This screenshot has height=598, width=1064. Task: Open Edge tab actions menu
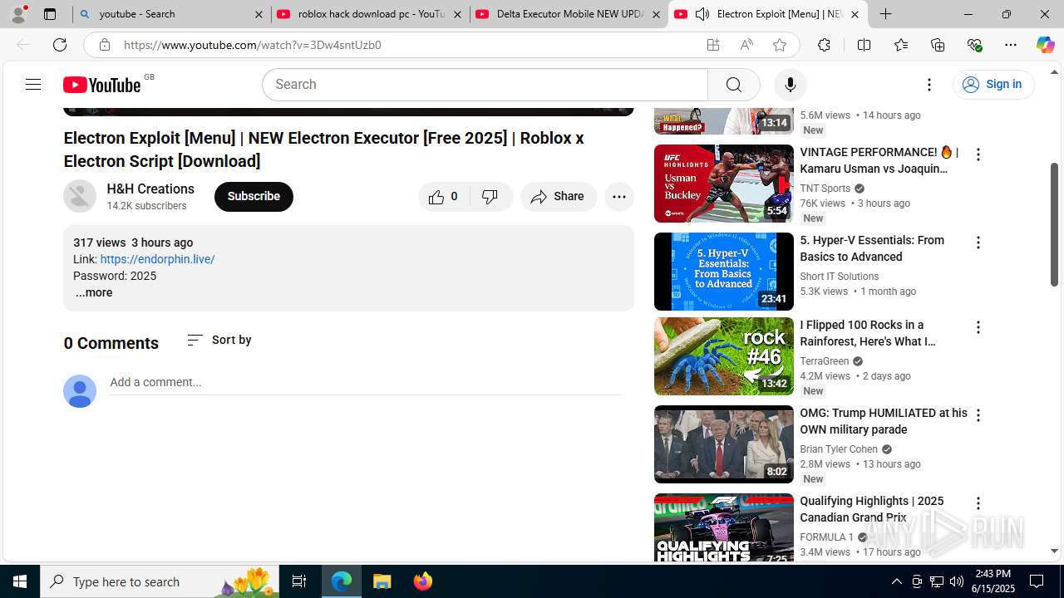pyautogui.click(x=50, y=14)
